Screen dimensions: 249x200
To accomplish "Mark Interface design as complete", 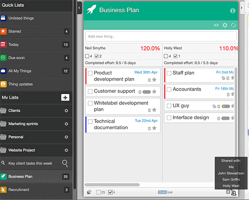I will click(x=169, y=118).
